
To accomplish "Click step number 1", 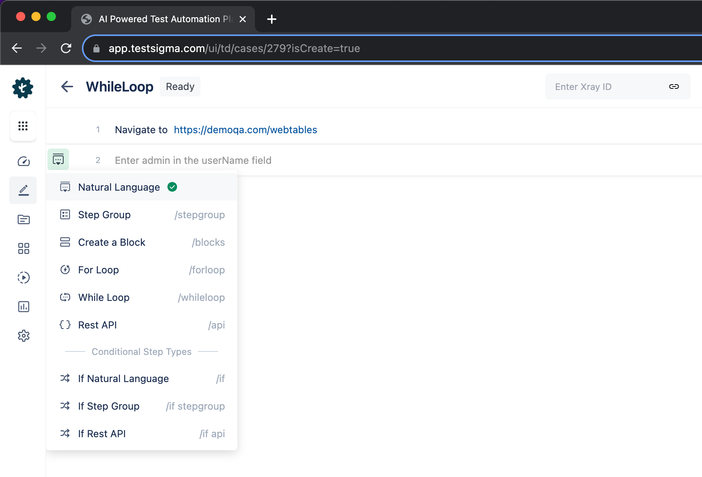I will [98, 130].
